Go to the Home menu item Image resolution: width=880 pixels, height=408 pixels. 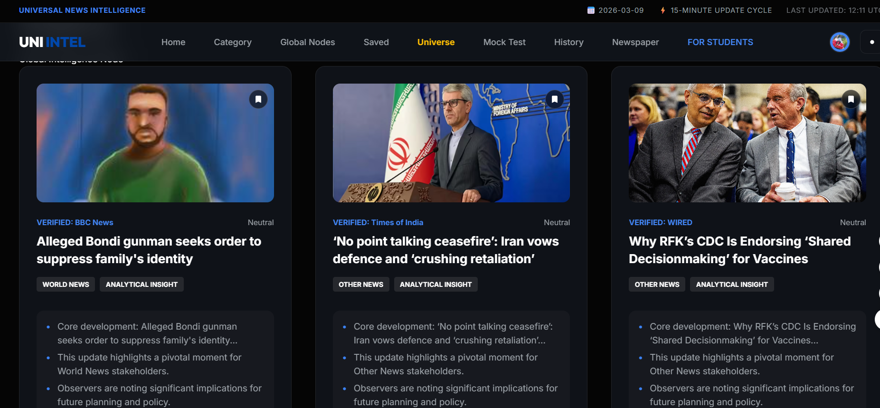coord(173,42)
